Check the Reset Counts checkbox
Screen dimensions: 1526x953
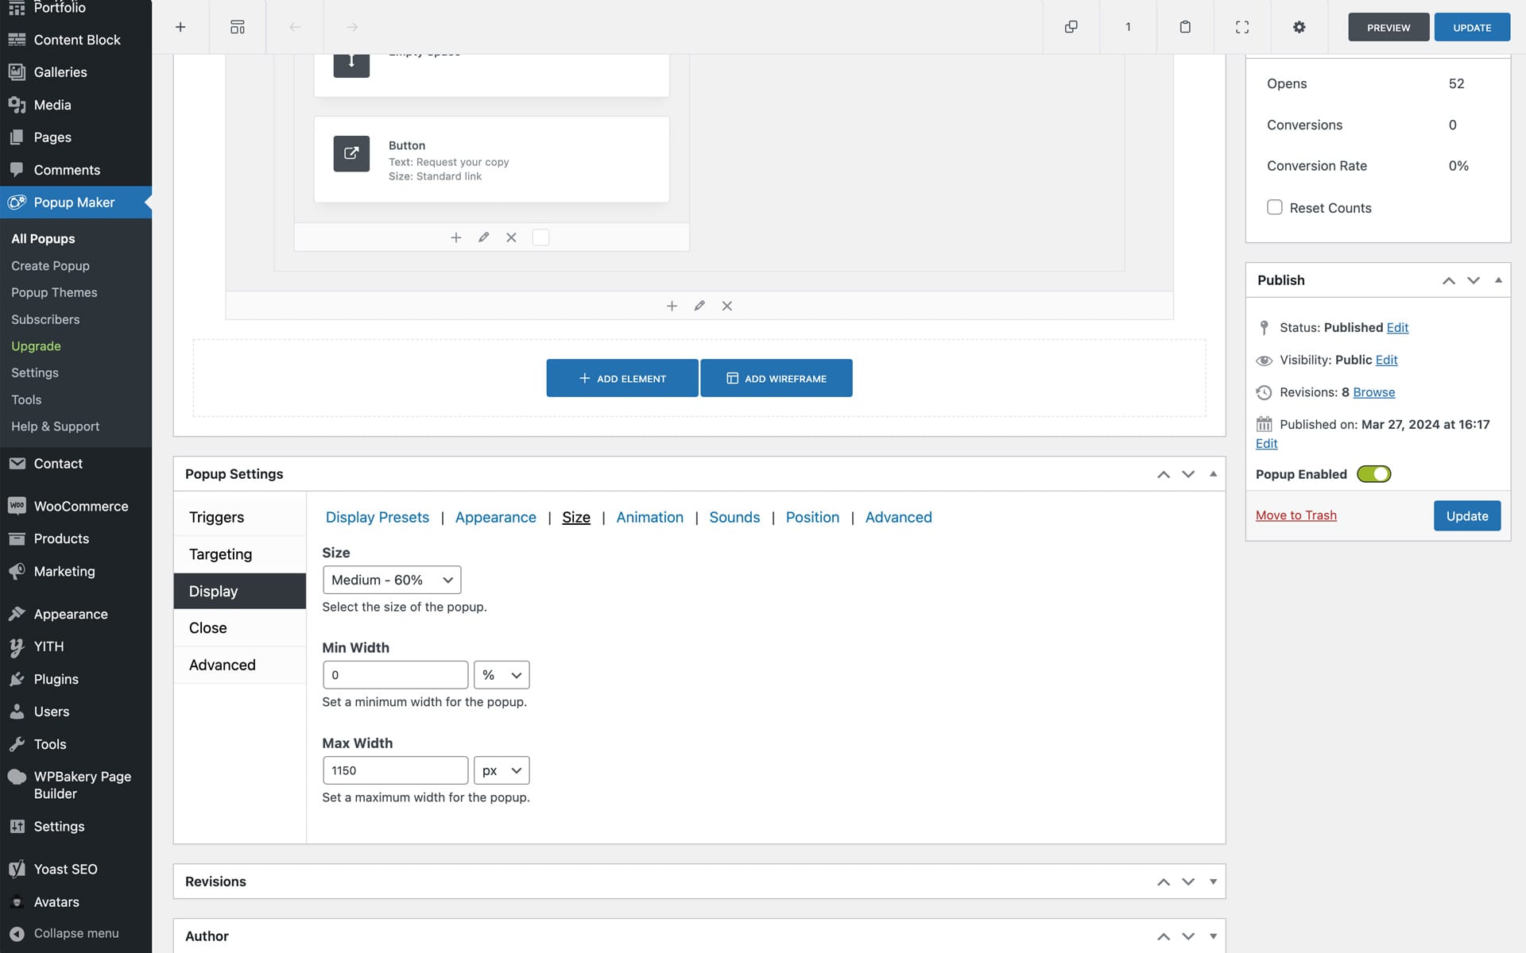point(1275,207)
